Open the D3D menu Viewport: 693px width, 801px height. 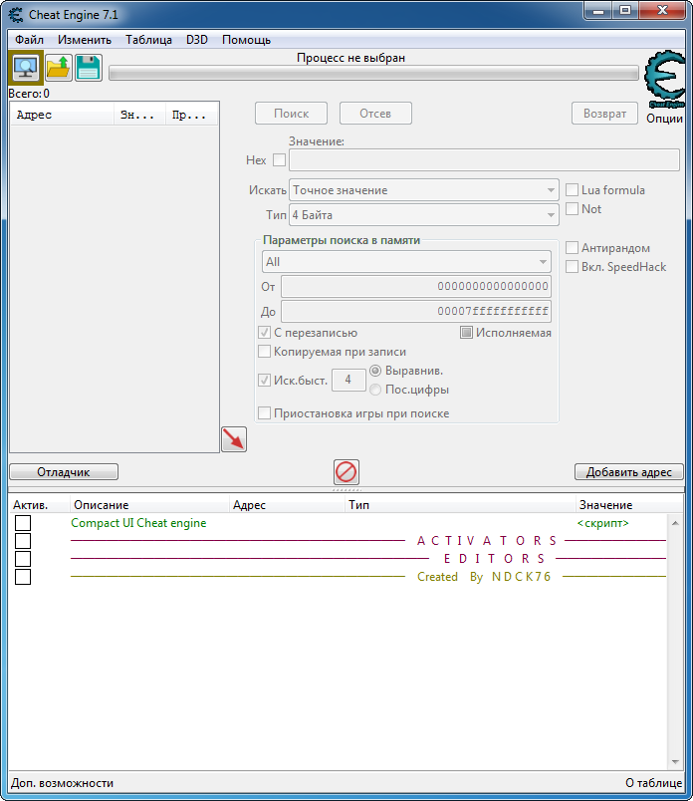[x=196, y=40]
